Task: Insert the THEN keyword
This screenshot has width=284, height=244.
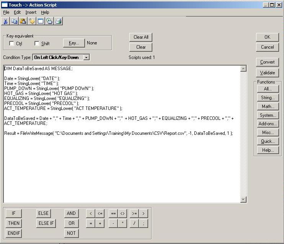Action: pos(13,223)
